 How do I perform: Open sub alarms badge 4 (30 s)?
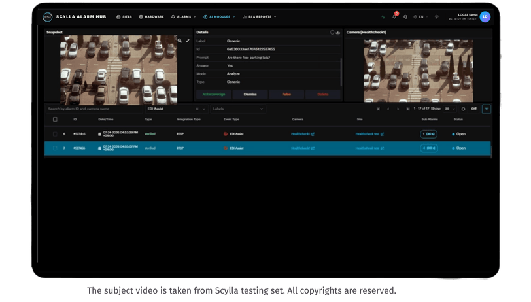pos(429,148)
